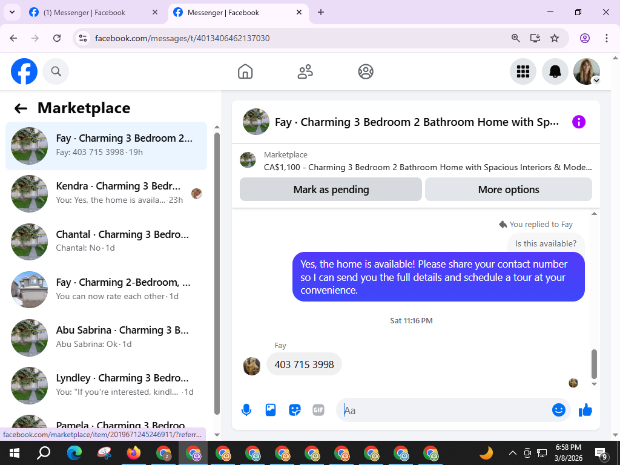The height and width of the screenshot is (465, 620).
Task: Choose a GIF icon
Action: [x=318, y=410]
